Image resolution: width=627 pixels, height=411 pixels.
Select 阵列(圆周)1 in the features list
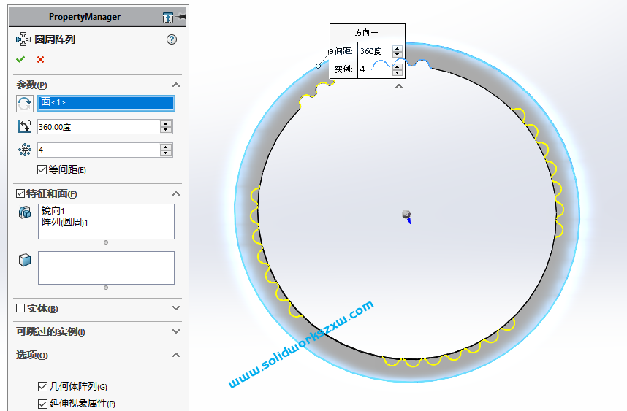[x=64, y=222]
